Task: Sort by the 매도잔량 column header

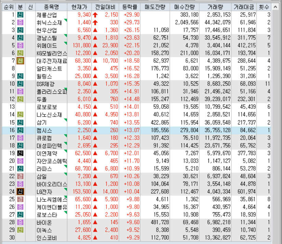Action: [x=155, y=7]
